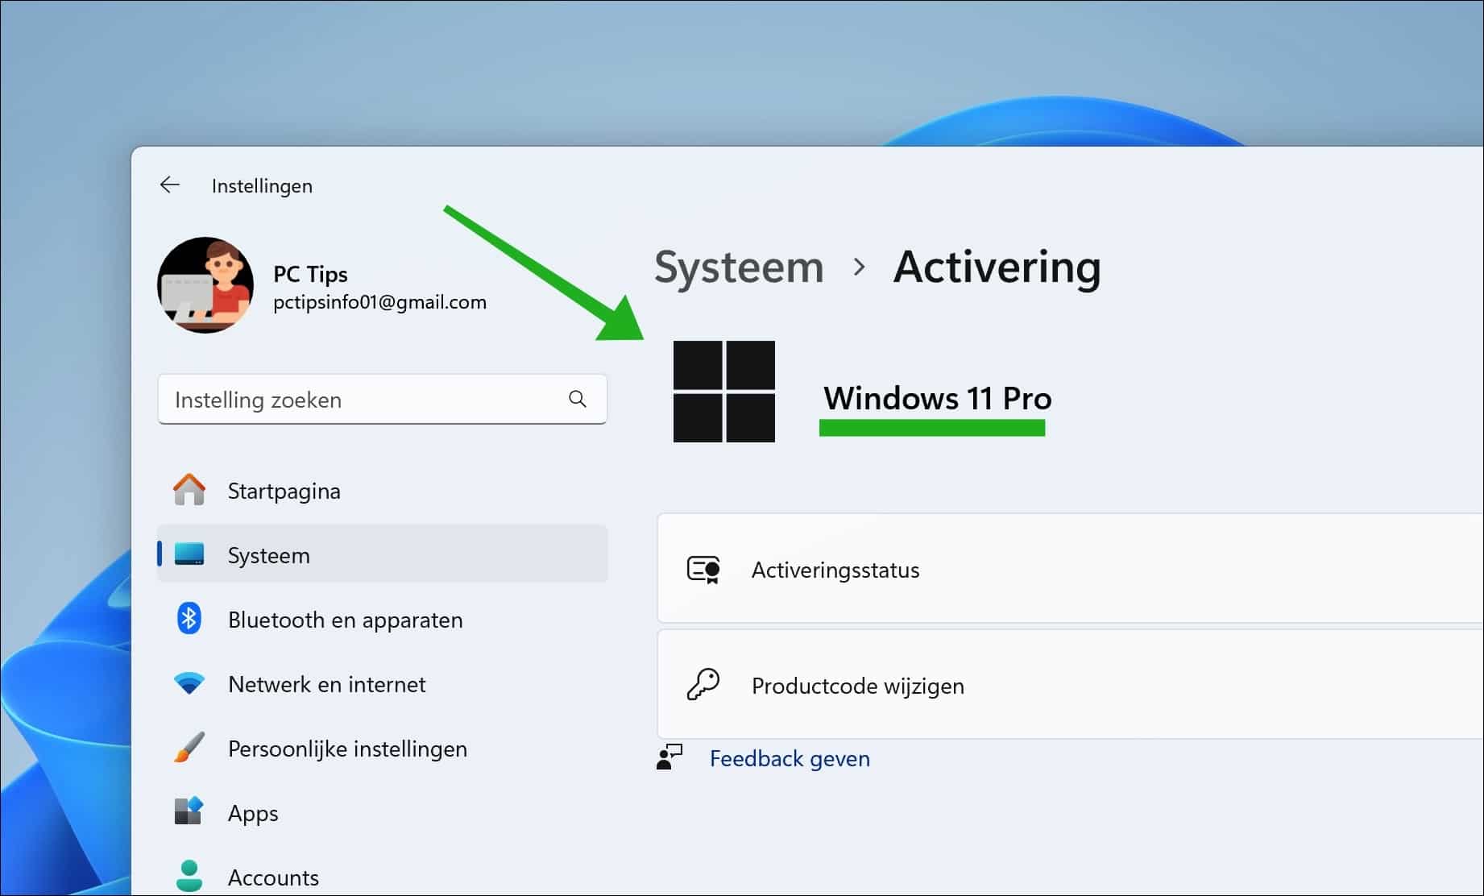The width and height of the screenshot is (1484, 896).
Task: Click the Feedback geven link
Action: coord(790,758)
